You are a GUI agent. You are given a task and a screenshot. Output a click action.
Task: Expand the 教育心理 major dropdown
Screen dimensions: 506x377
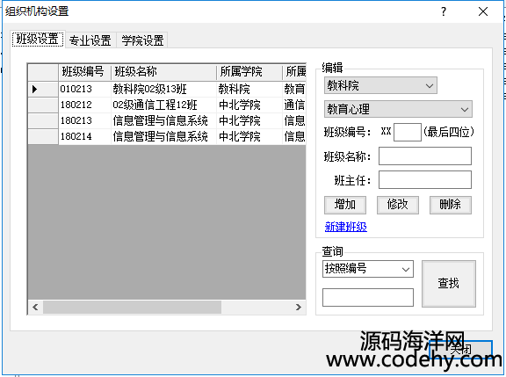coord(398,109)
